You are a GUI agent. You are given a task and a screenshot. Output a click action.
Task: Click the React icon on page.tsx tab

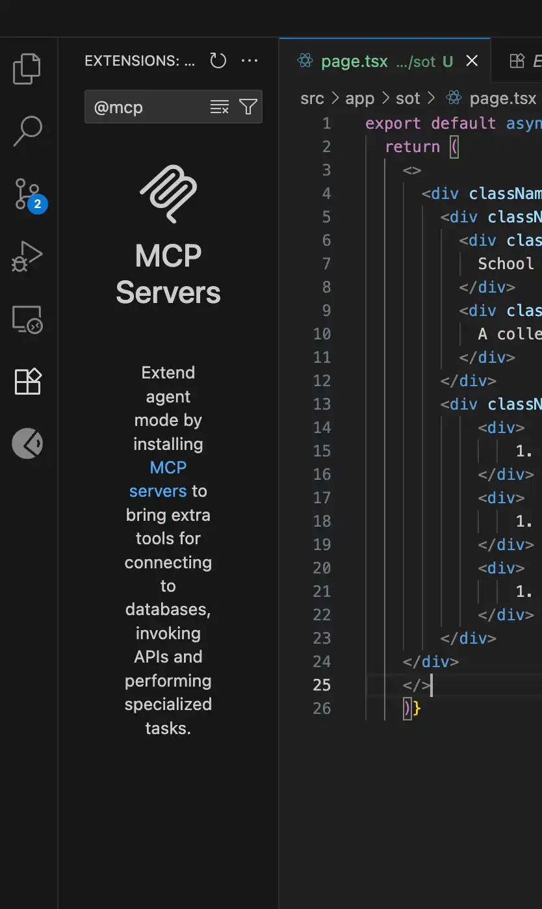click(x=305, y=61)
